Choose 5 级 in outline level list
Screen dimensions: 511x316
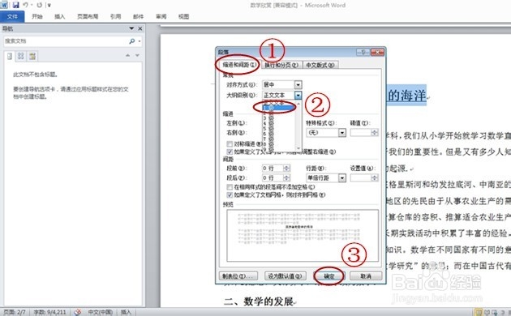(279, 129)
